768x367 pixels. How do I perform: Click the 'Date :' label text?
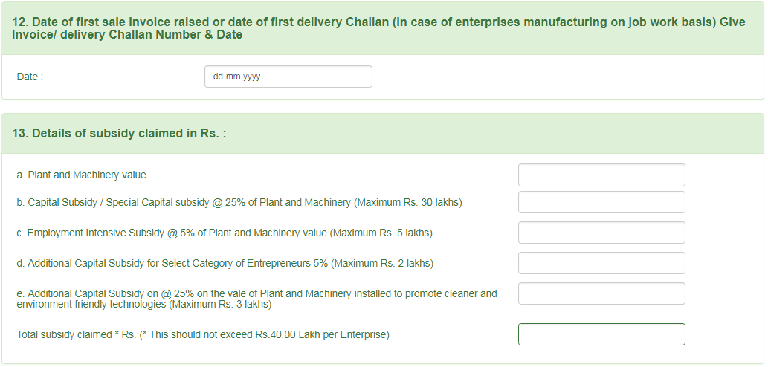(x=30, y=77)
